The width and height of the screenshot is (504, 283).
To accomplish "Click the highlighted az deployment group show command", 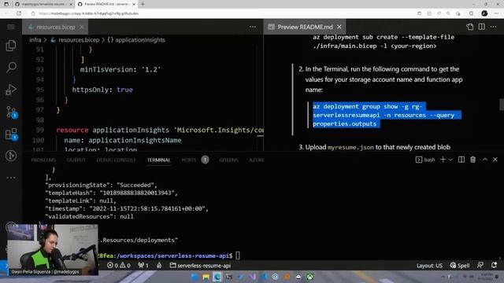I will click(x=387, y=115).
